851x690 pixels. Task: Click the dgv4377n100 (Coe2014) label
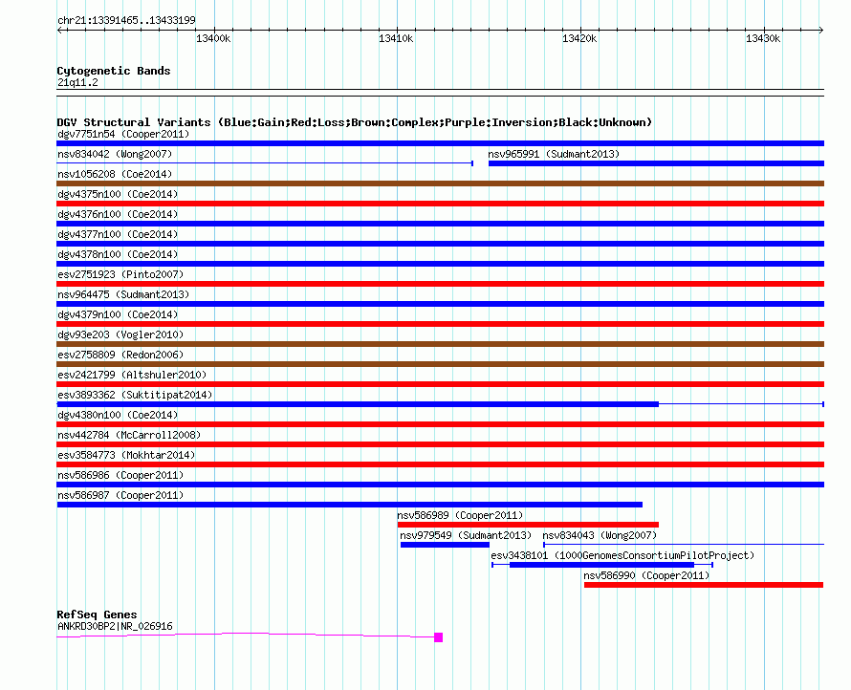pyautogui.click(x=118, y=234)
